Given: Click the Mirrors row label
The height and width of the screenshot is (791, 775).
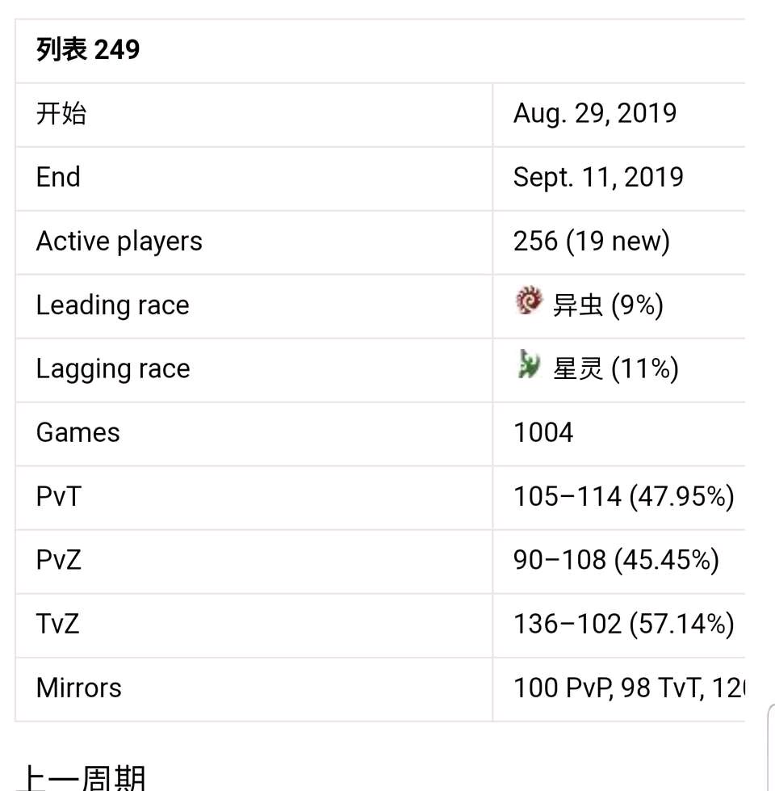Looking at the screenshot, I should [78, 688].
